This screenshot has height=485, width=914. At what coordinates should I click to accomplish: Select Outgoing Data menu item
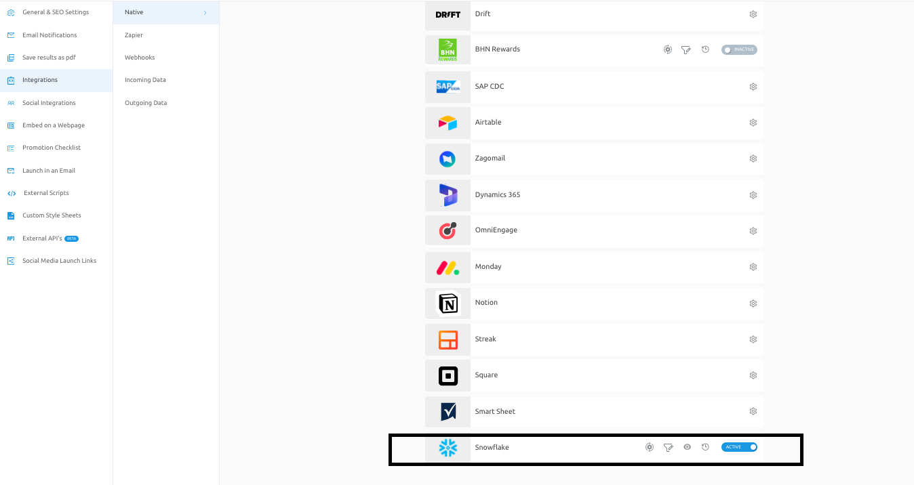click(146, 103)
